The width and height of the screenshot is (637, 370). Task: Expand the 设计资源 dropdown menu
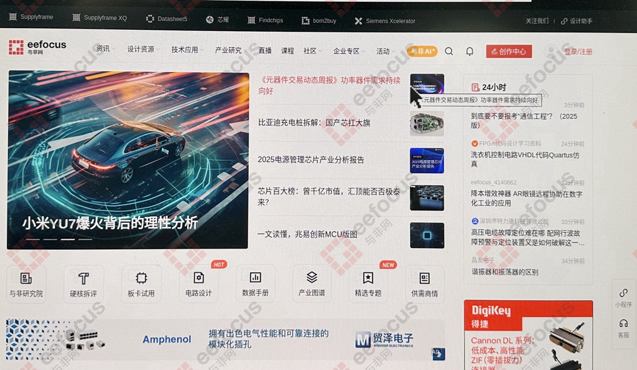[x=144, y=49]
